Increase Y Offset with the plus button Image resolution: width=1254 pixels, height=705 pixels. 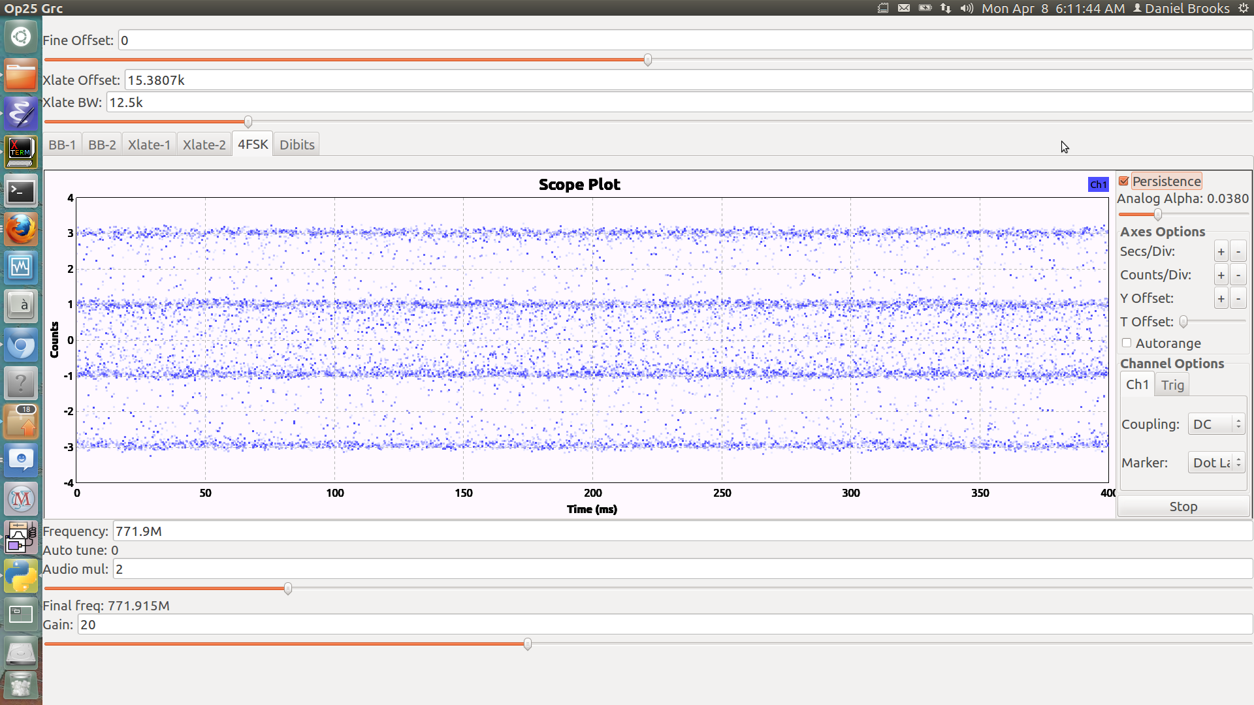1221,299
